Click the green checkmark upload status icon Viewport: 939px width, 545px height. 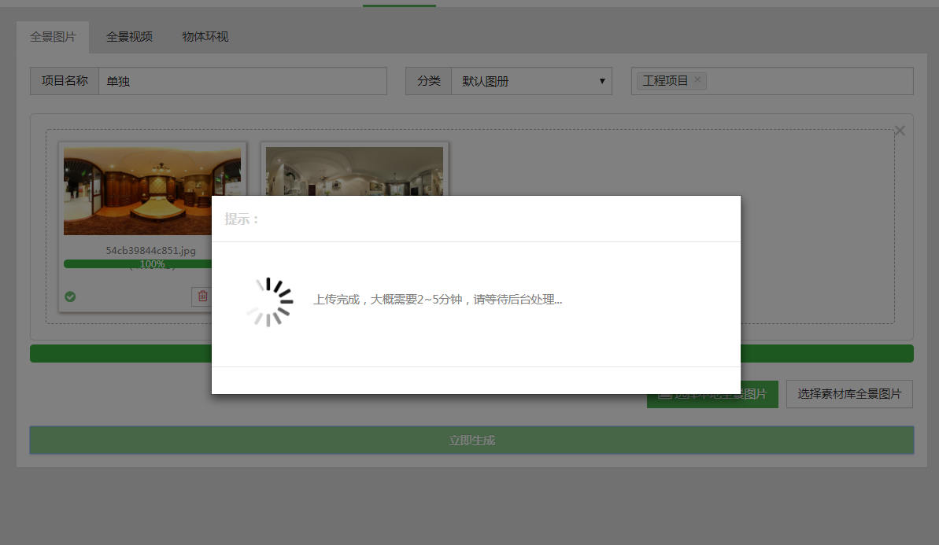click(x=70, y=296)
